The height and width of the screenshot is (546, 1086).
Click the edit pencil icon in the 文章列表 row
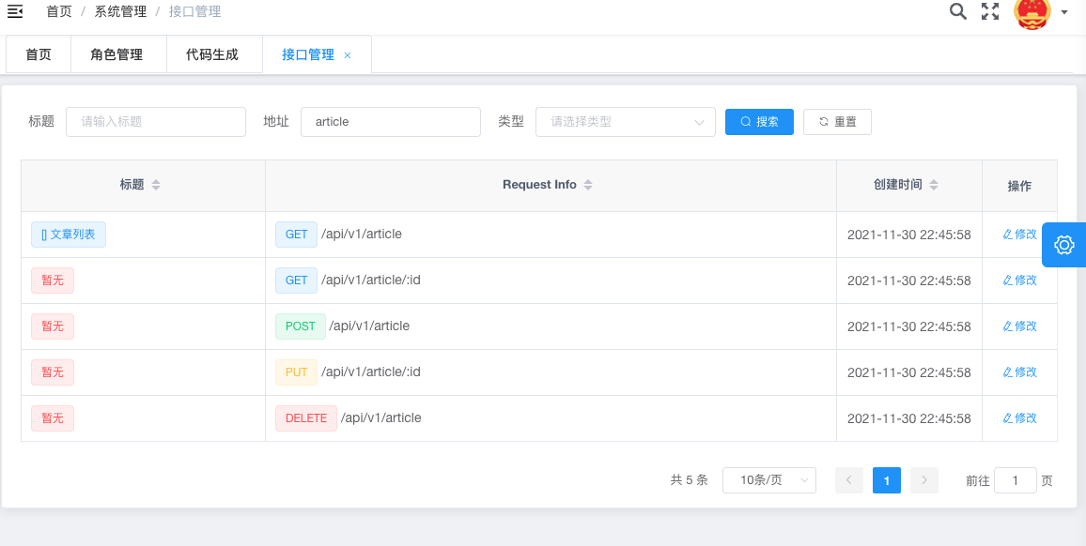[x=1005, y=235]
